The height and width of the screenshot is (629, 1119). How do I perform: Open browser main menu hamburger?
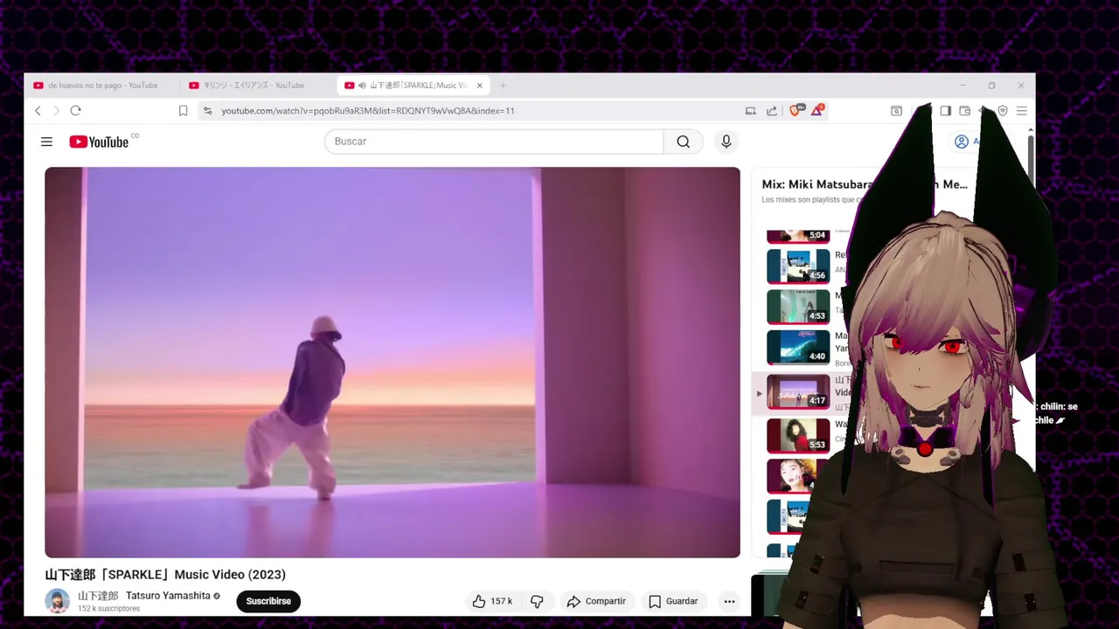pos(1021,111)
